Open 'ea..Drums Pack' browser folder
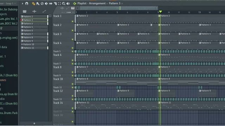The height and width of the screenshot is (126, 225). pos(9,113)
